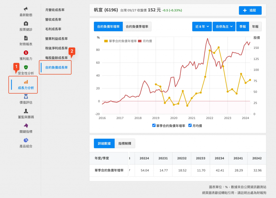Click the 安全性分析 shield icon

tap(26, 67)
